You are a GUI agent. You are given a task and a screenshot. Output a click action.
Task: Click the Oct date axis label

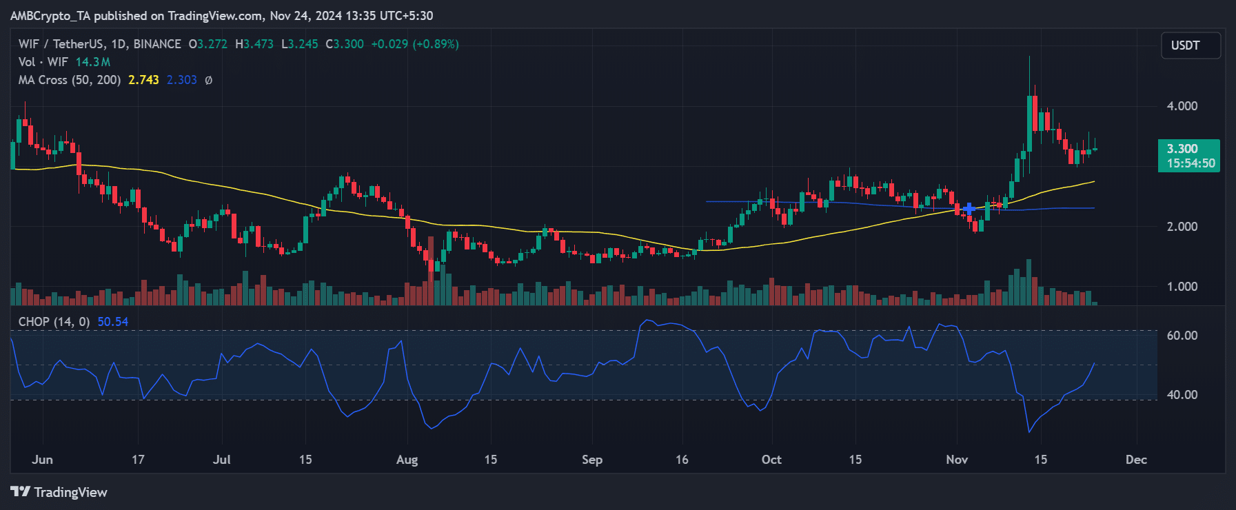pyautogui.click(x=771, y=460)
